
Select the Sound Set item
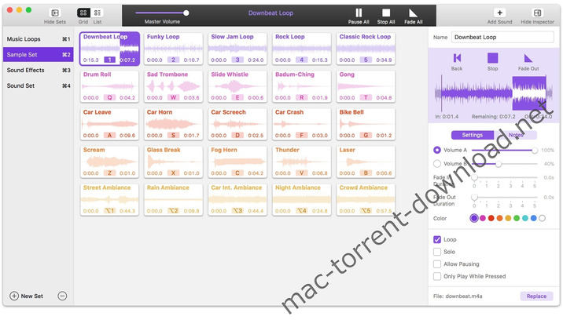(x=38, y=85)
